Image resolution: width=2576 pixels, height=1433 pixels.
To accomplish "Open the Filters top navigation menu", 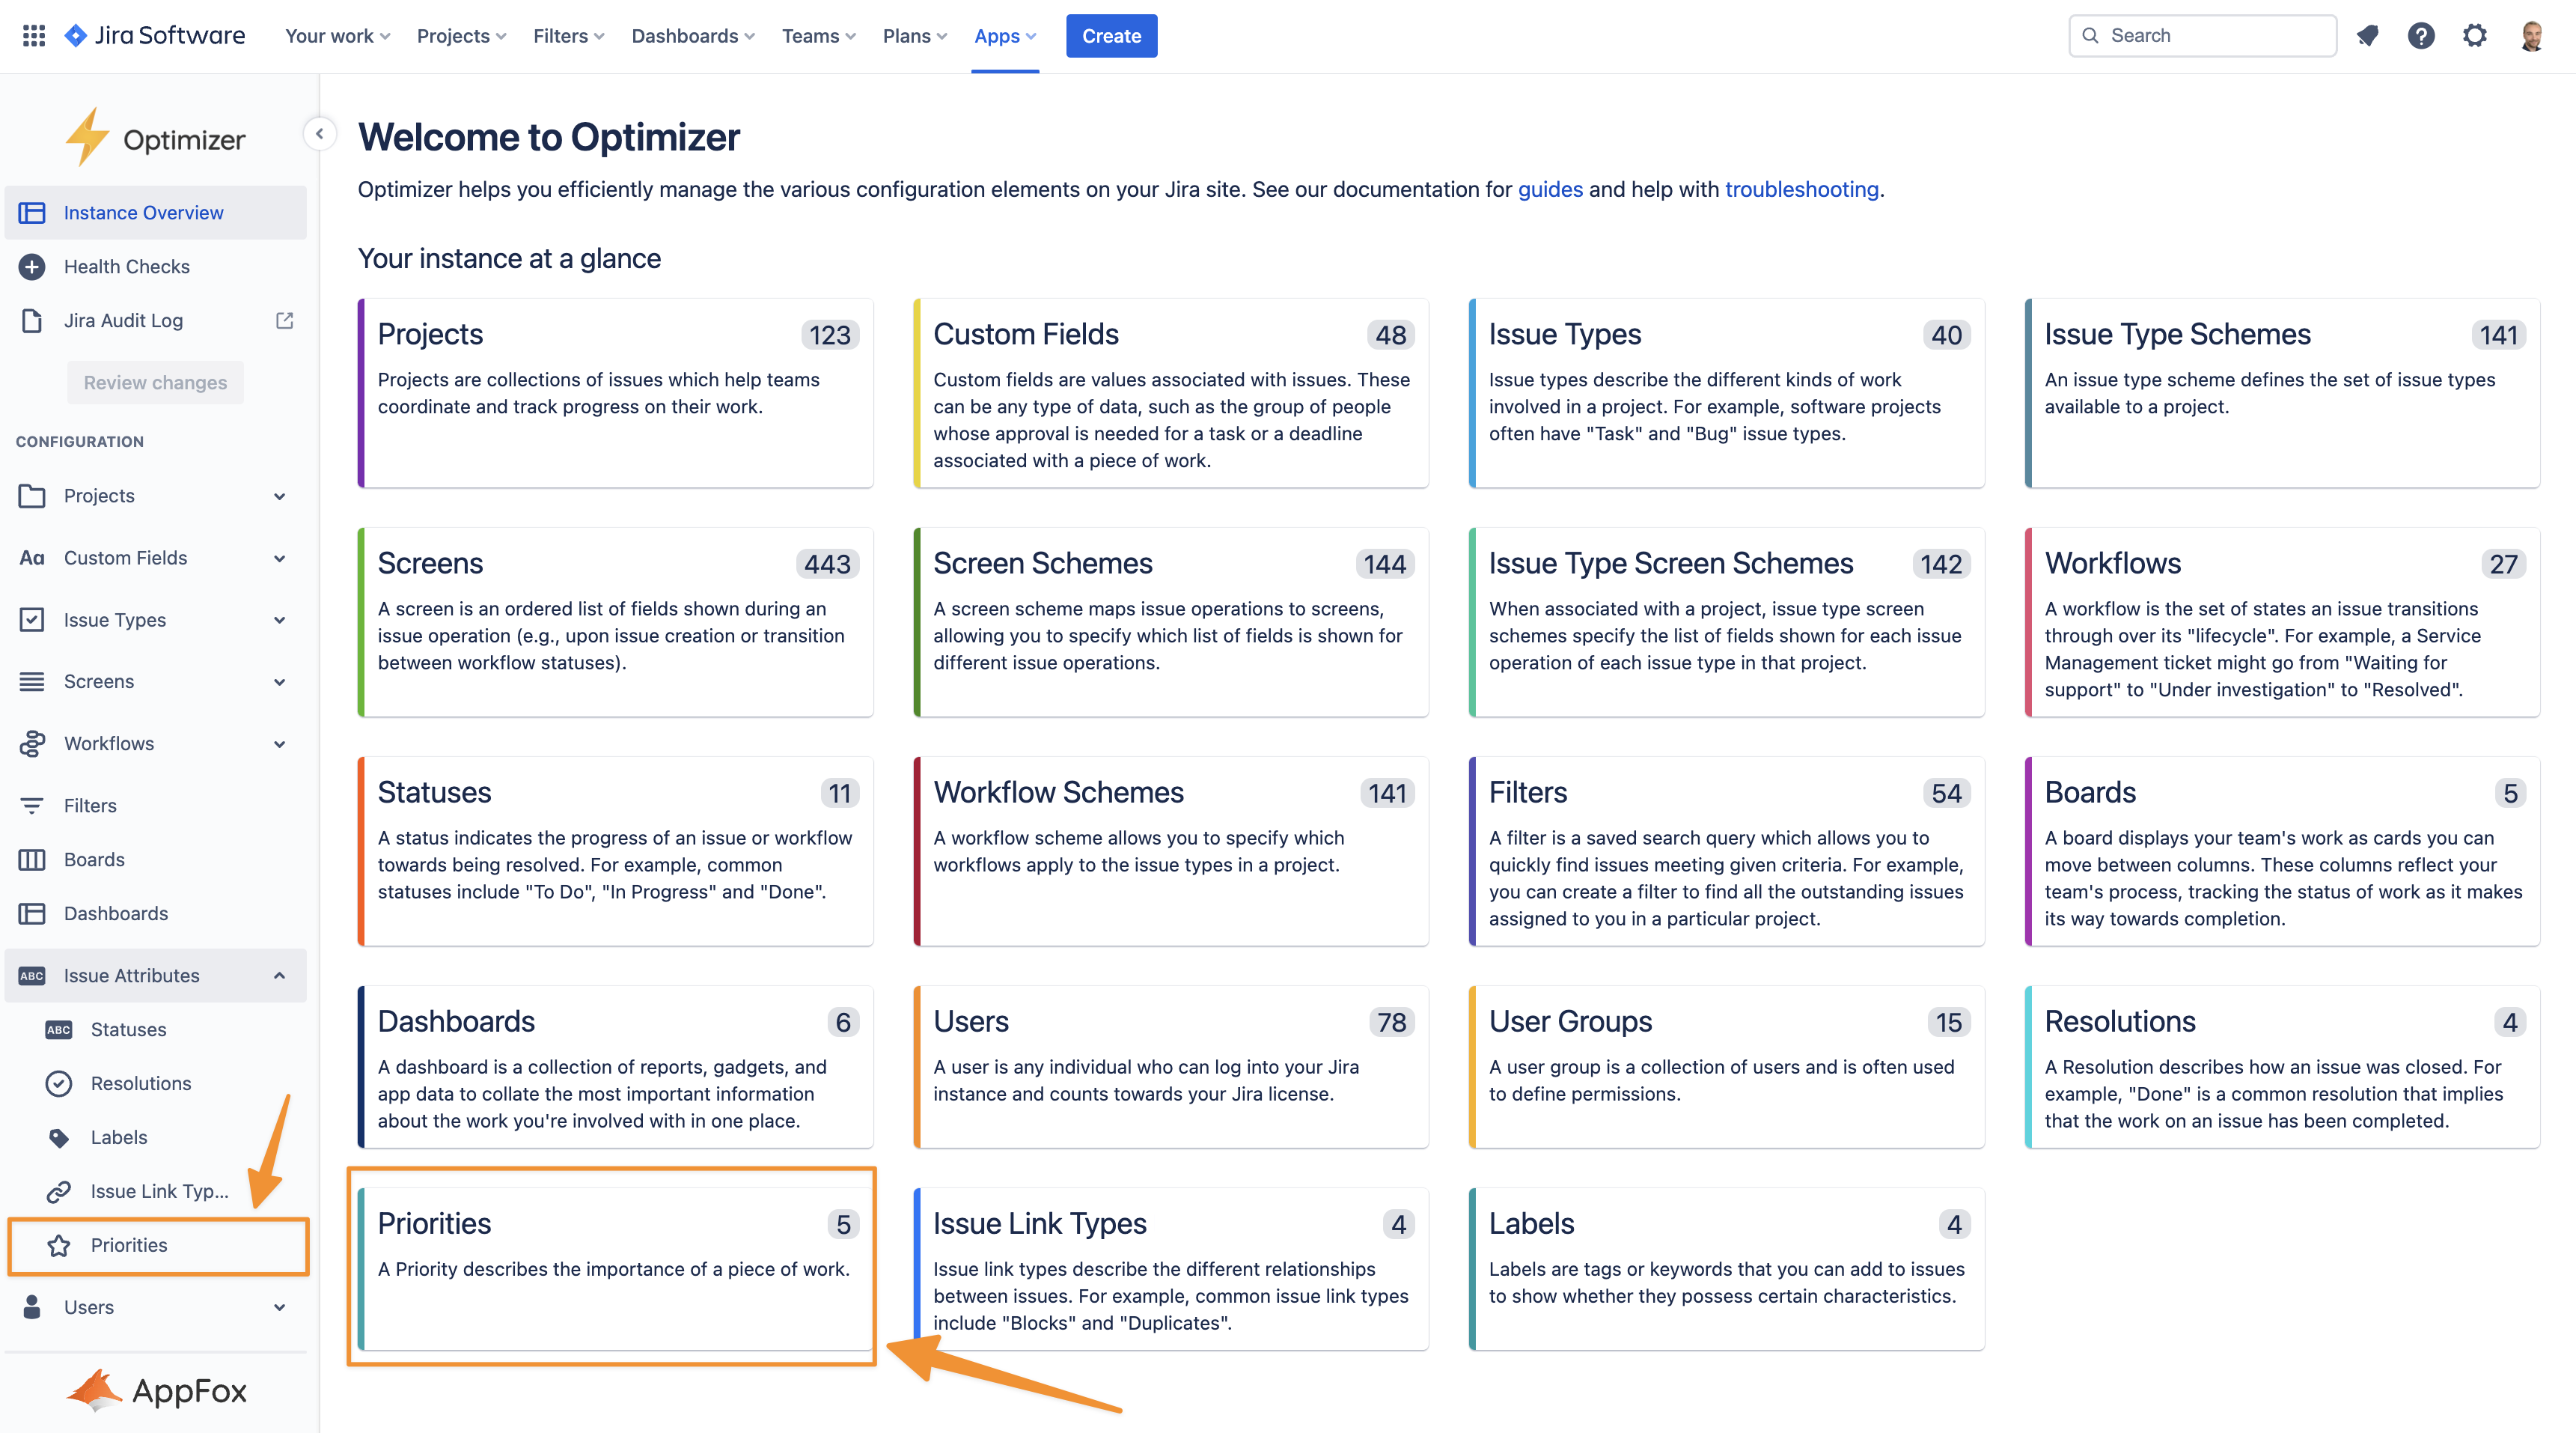I will click(x=568, y=36).
